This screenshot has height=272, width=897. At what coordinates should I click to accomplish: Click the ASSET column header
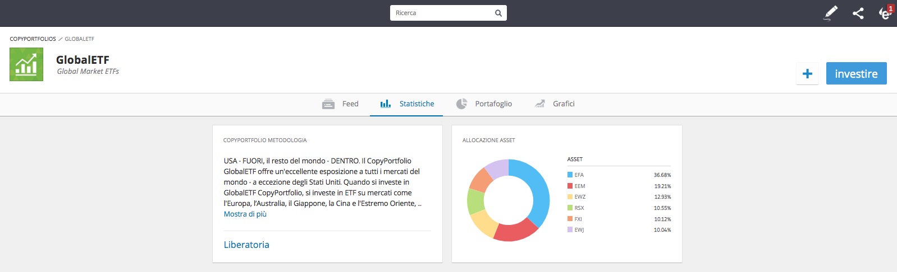point(575,160)
